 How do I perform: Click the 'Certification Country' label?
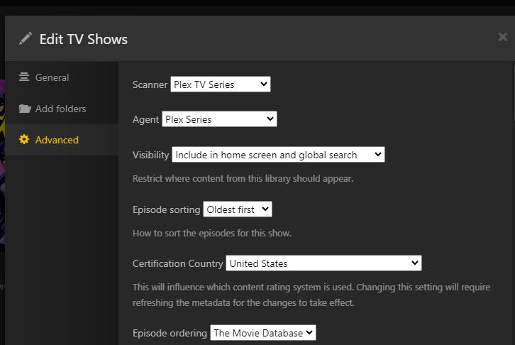click(x=177, y=263)
